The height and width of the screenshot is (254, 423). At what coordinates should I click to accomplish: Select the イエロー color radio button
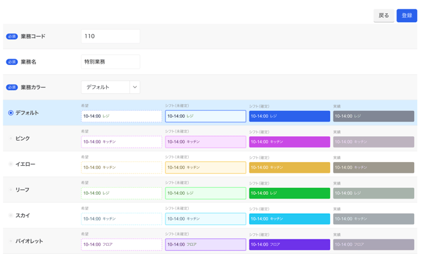click(x=11, y=165)
